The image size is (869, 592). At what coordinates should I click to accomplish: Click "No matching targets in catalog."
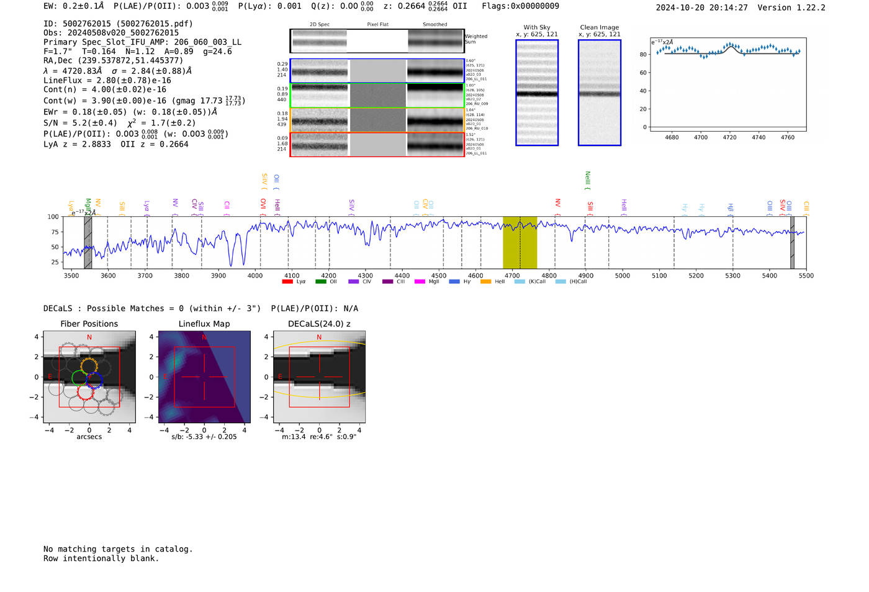click(118, 549)
